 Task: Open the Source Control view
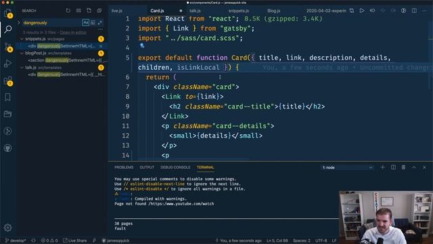pos(7,47)
